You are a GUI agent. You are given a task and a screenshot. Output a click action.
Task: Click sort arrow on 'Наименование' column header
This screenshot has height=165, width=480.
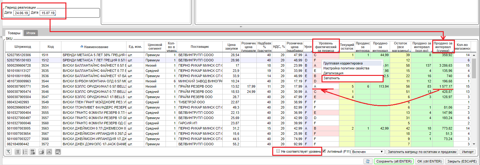pyautogui.click(x=82, y=47)
